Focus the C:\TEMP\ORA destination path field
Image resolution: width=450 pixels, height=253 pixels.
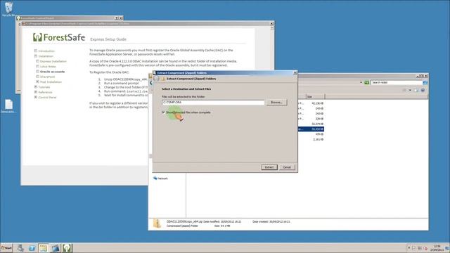213,103
